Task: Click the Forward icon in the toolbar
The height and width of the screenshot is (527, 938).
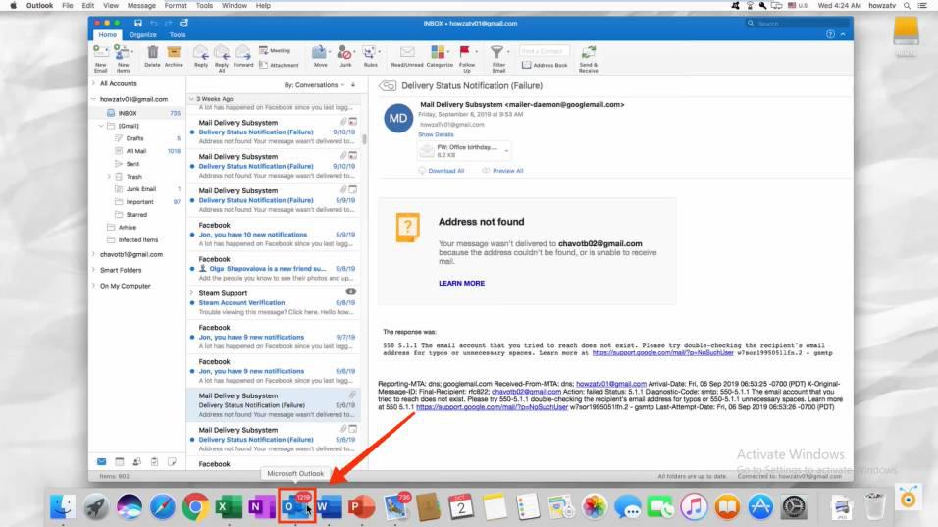Action: pos(243,53)
